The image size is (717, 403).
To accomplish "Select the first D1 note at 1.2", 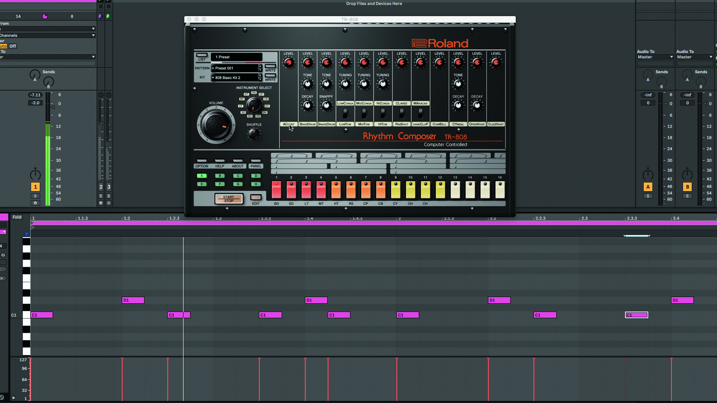I will (x=133, y=300).
